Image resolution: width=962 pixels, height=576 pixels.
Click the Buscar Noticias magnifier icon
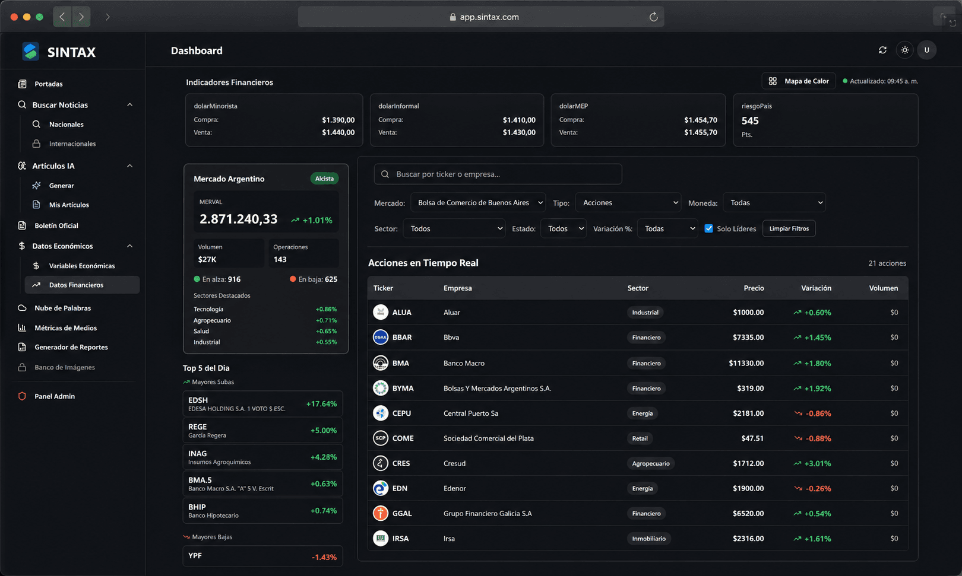coord(22,104)
